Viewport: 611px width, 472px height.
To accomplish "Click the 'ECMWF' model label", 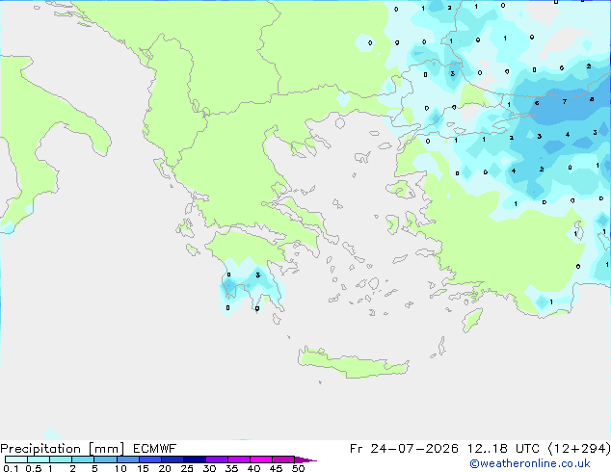I will 155,449.
